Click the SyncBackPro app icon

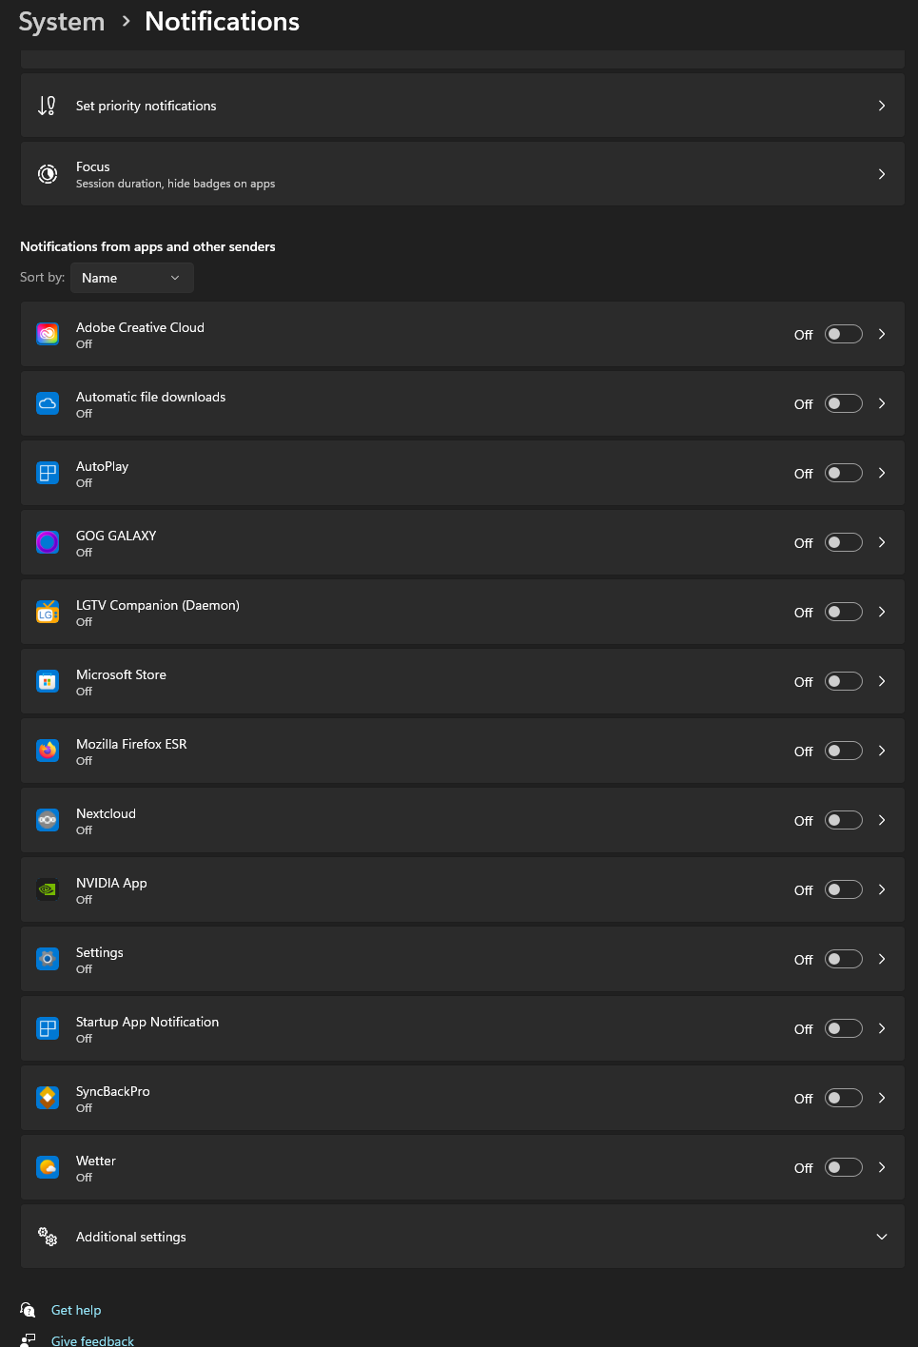coord(48,1098)
